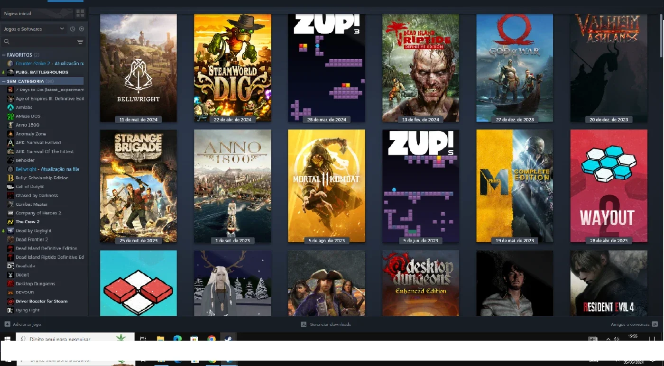The height and width of the screenshot is (366, 664).
Task: Open the friends chat icon
Action: 655,324
